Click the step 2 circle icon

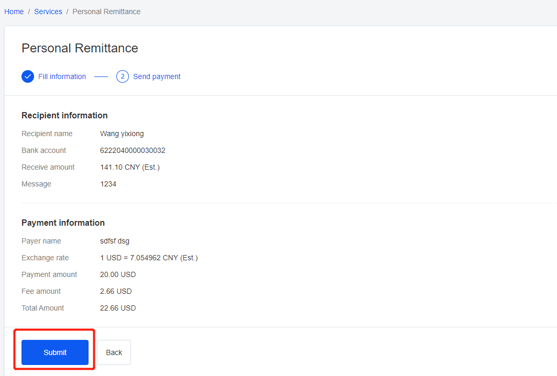pyautogui.click(x=123, y=76)
